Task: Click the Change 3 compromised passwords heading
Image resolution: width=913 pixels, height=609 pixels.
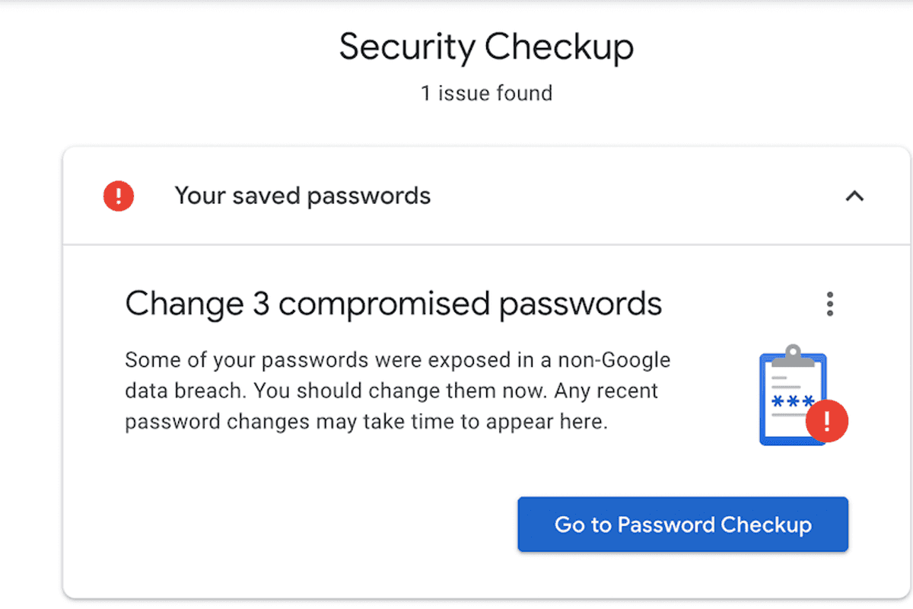Action: point(393,303)
